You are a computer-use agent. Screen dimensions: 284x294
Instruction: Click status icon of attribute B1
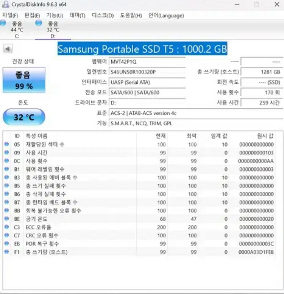[x=7, y=169]
